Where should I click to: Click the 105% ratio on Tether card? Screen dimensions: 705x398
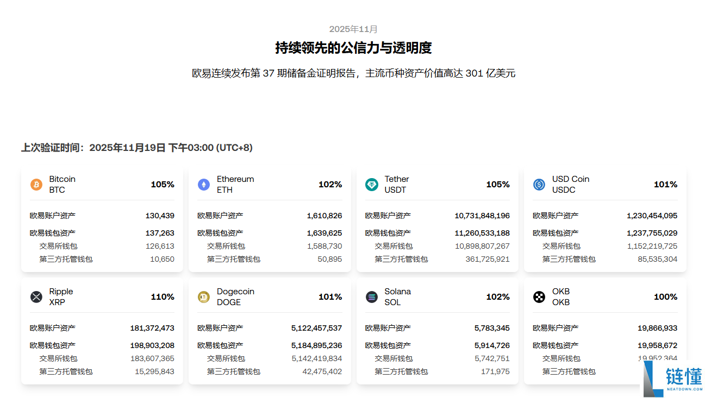pyautogui.click(x=498, y=185)
